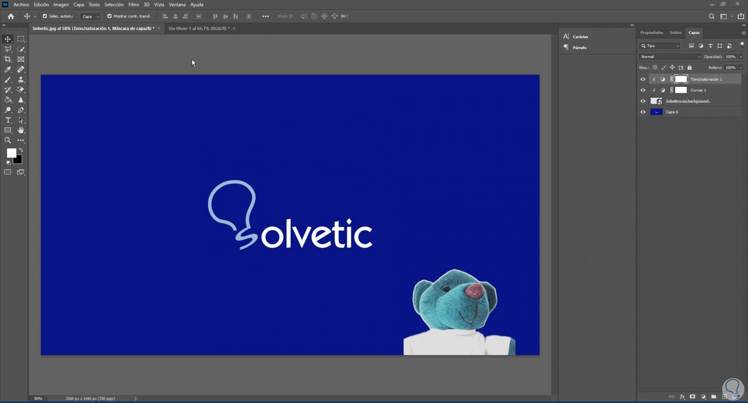The width and height of the screenshot is (748, 403).
Task: Open the Search icon in the options bar
Action: (712, 16)
